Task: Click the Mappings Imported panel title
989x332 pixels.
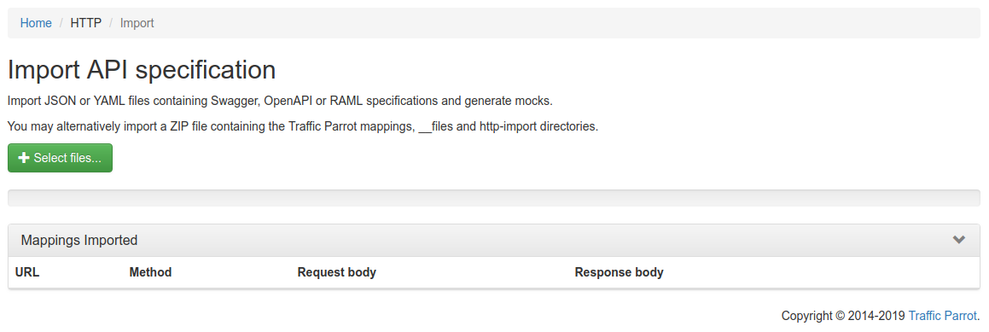Action: [79, 241]
